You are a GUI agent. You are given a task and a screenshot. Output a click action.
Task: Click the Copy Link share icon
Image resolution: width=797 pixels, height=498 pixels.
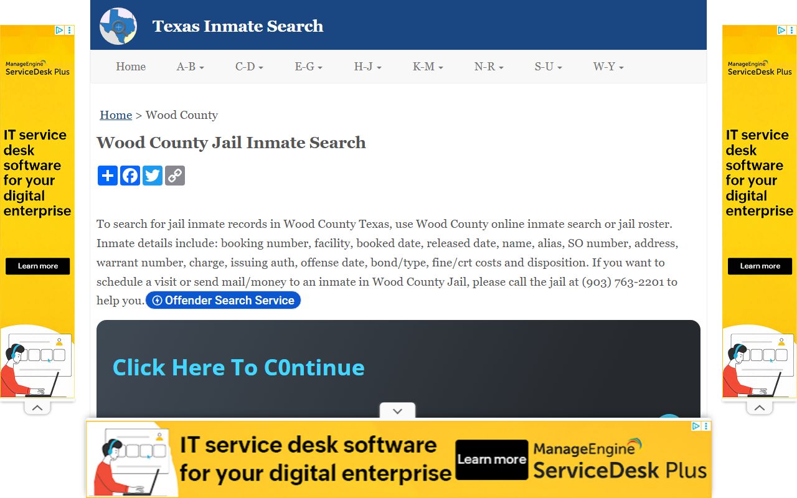175,176
